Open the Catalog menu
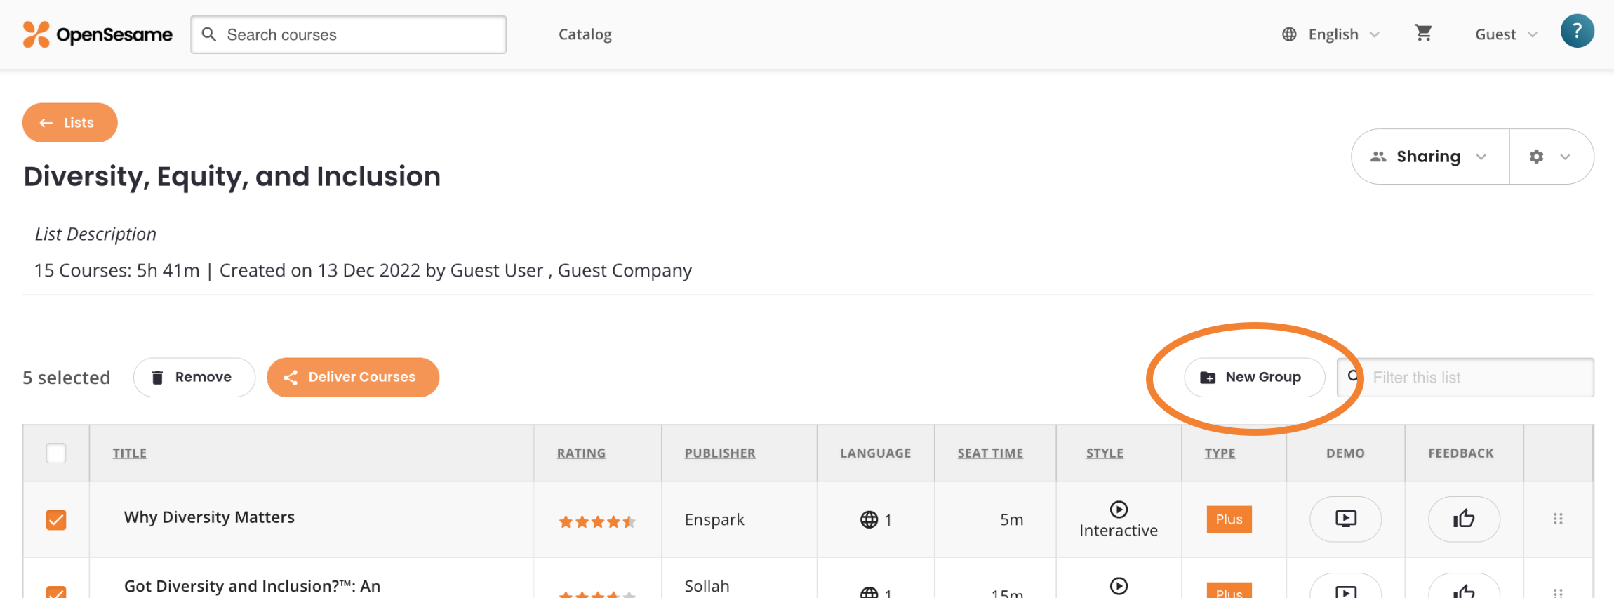 [x=585, y=34]
